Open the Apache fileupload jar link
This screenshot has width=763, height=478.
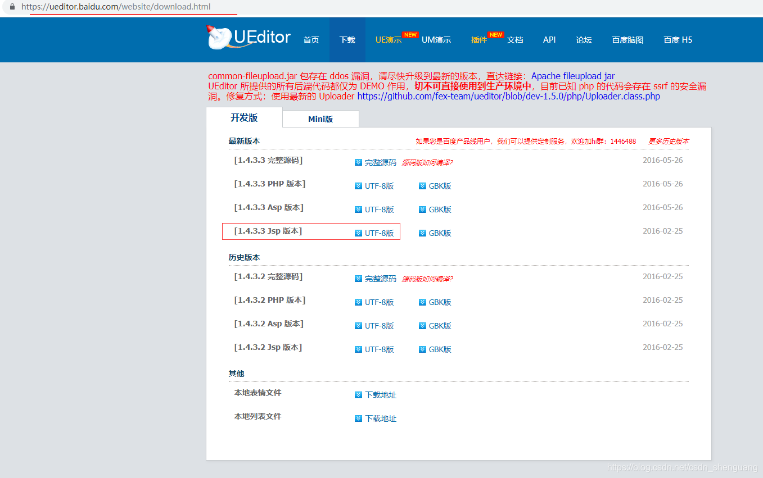click(573, 76)
